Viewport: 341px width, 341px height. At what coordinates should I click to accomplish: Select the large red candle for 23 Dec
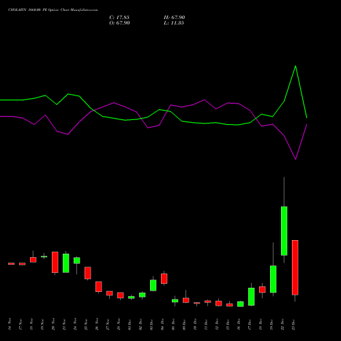(x=295, y=267)
